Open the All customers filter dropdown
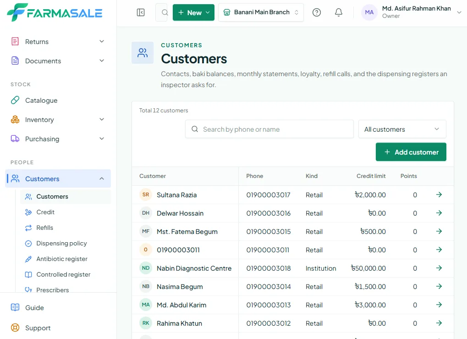The height and width of the screenshot is (339, 467). tap(402, 129)
